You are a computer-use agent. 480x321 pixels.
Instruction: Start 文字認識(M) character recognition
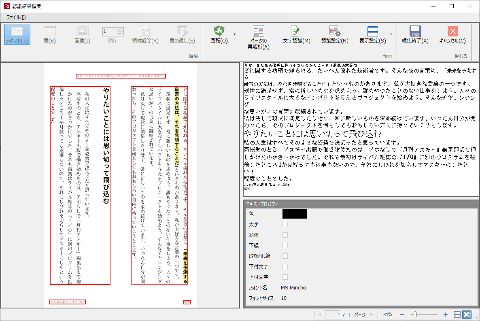(x=296, y=34)
